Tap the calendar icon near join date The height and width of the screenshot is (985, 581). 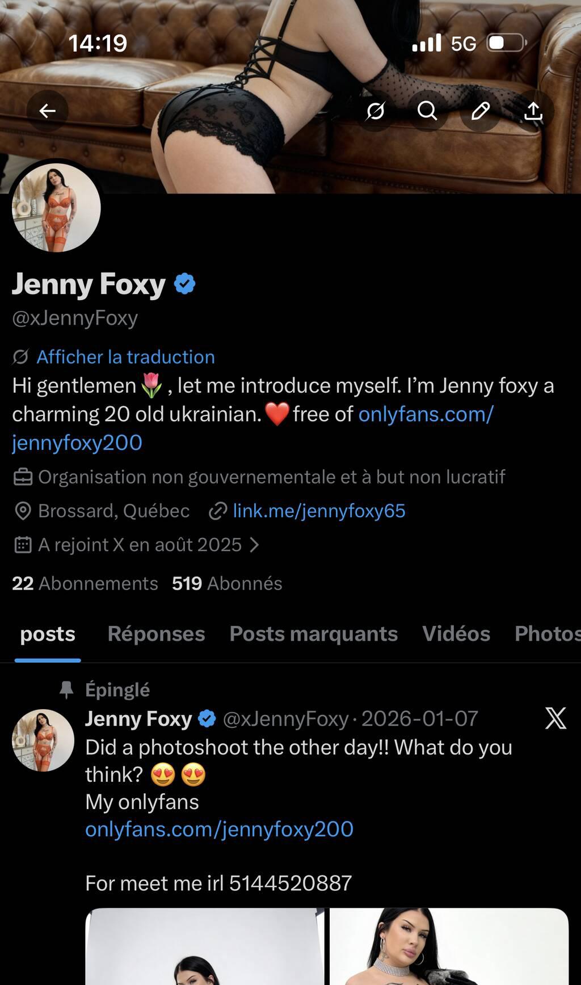pos(23,545)
